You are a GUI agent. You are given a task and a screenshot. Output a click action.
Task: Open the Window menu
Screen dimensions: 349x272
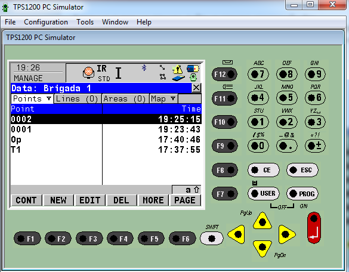(x=115, y=22)
